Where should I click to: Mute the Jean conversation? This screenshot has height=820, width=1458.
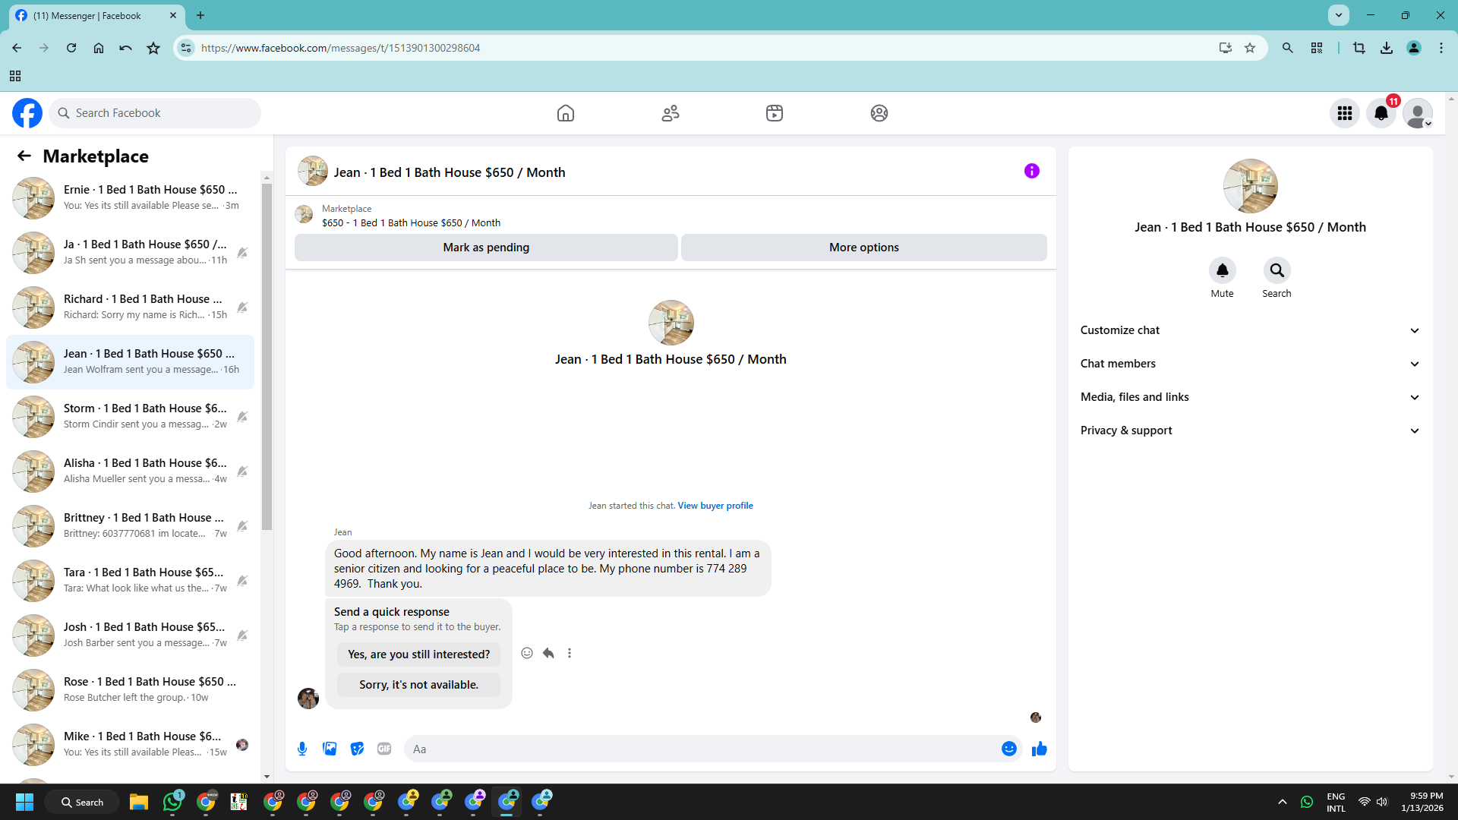[1222, 270]
